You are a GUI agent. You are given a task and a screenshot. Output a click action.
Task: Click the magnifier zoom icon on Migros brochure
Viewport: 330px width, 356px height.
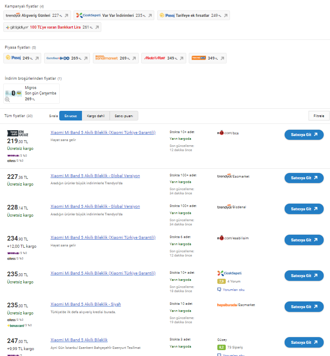point(8,99)
